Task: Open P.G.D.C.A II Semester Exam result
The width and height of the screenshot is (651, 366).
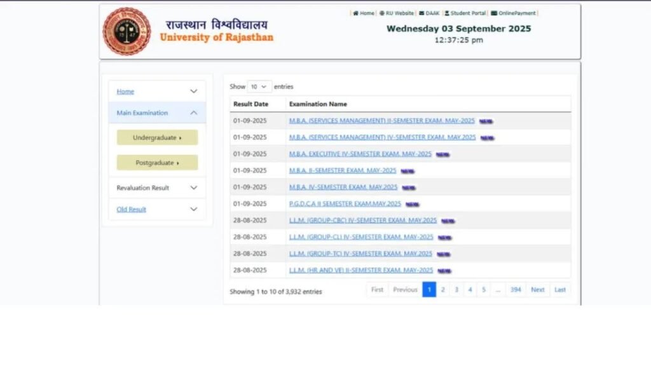Action: pos(345,204)
